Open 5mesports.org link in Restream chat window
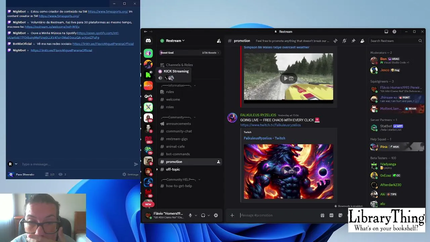The height and width of the screenshot is (242, 430). coord(108,11)
